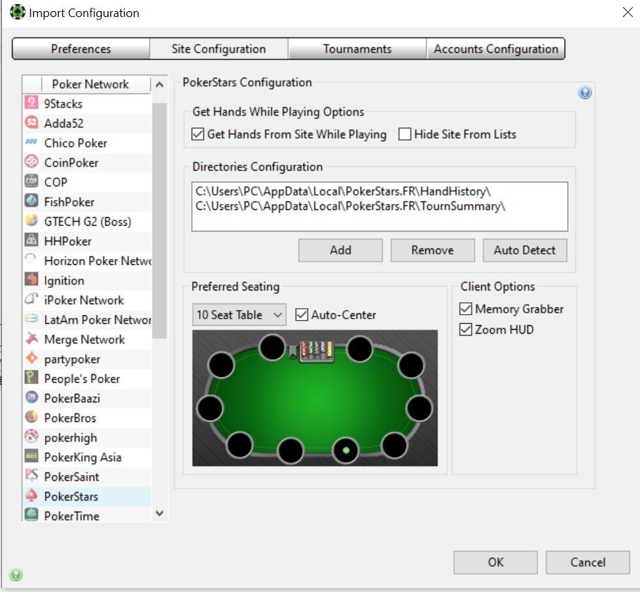Select Merge Network in the list
Image resolution: width=640 pixels, height=592 pixels.
(87, 339)
